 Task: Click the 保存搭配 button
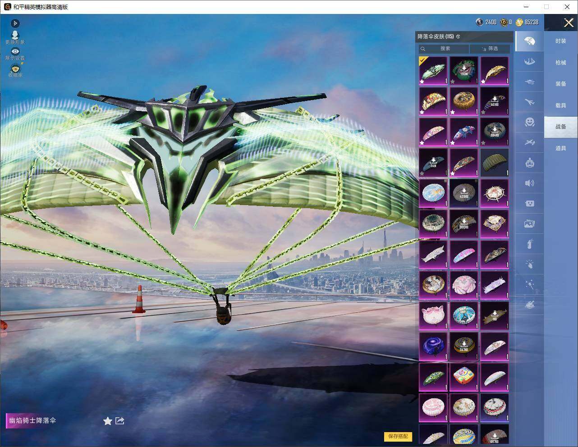click(x=398, y=436)
